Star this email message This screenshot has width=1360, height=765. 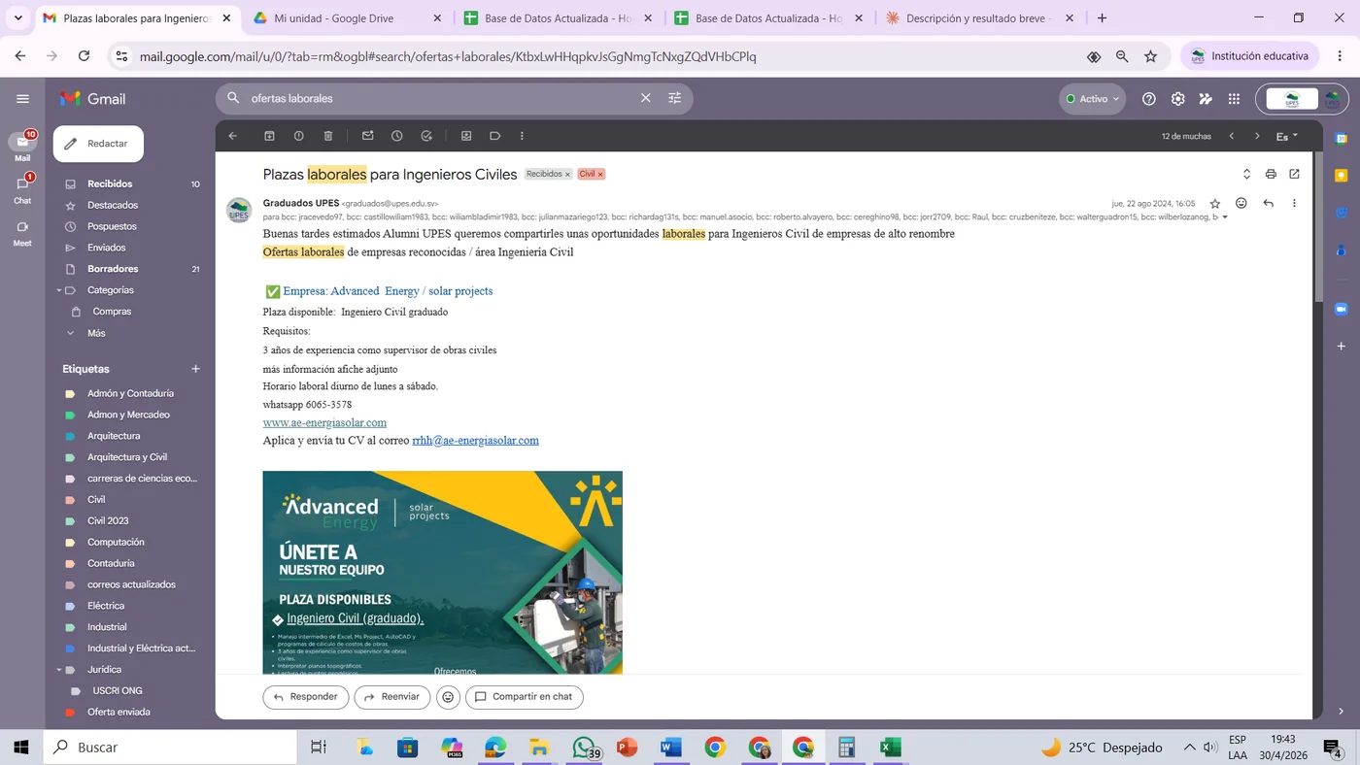point(1215,203)
